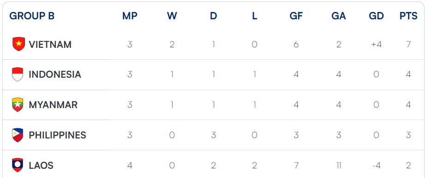The image size is (425, 178).
Task: Select the PHILIPPINES team name
Action: pos(58,135)
